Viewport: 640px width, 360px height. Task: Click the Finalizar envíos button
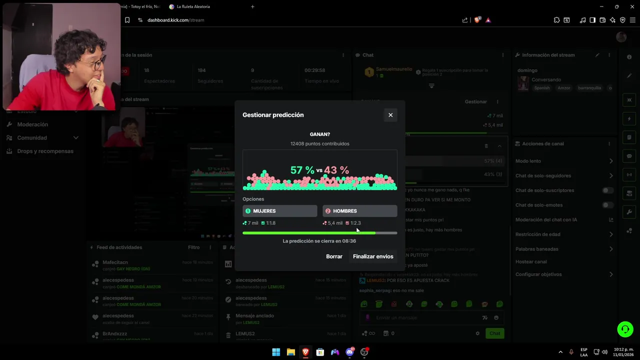point(373,256)
